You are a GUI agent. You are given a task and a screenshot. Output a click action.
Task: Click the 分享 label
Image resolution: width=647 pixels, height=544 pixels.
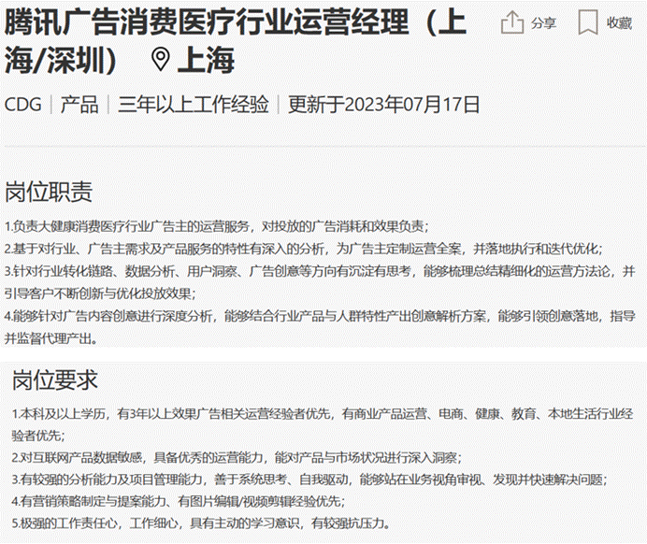pyautogui.click(x=543, y=23)
